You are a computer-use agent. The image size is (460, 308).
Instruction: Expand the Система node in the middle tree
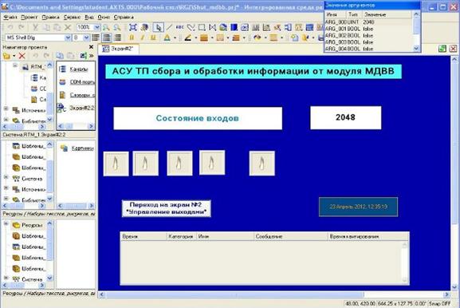click(6, 177)
